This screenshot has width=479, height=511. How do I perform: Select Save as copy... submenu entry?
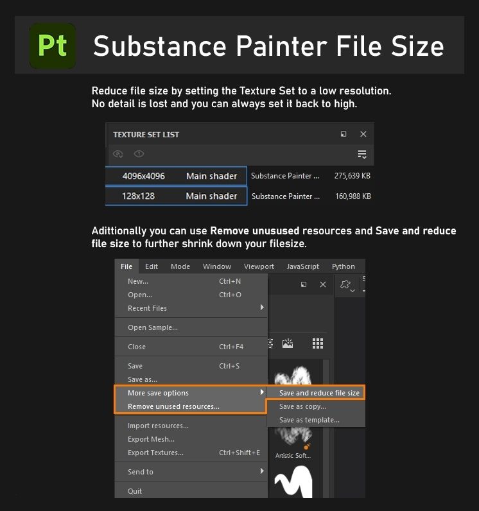pos(316,406)
